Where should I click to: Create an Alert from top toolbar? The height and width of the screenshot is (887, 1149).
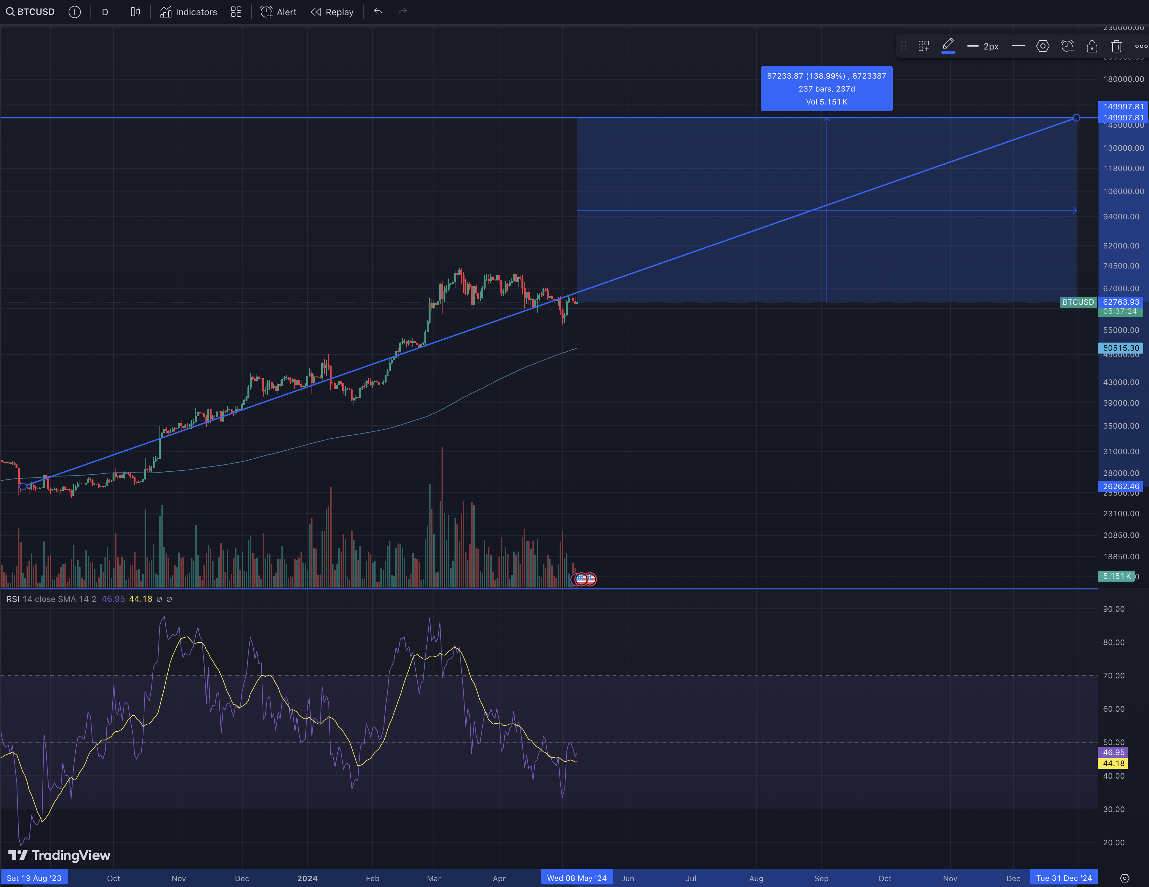pyautogui.click(x=278, y=12)
